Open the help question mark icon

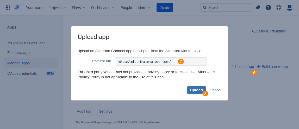(x=268, y=8)
